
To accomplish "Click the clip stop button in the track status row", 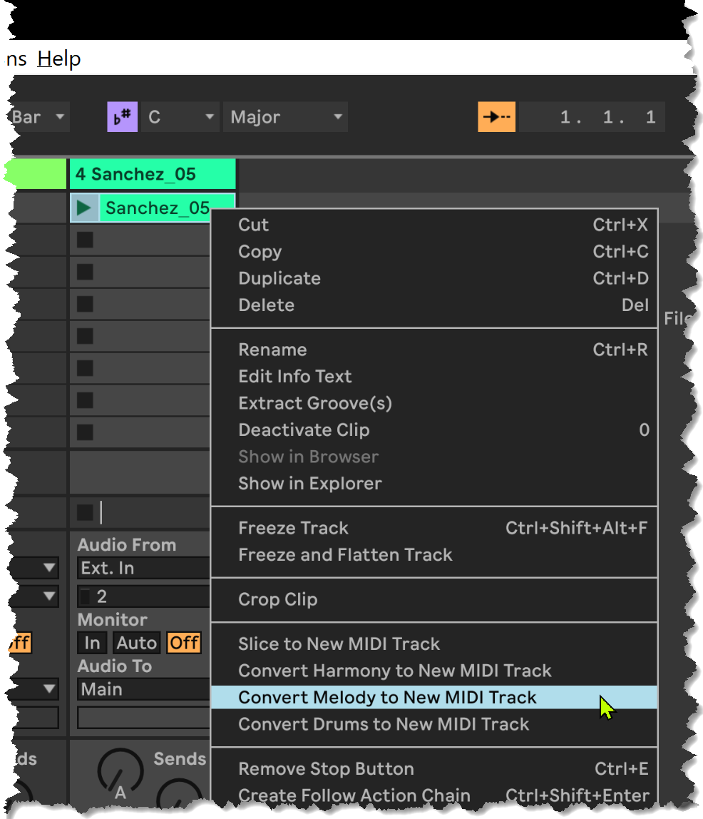I will pyautogui.click(x=85, y=512).
